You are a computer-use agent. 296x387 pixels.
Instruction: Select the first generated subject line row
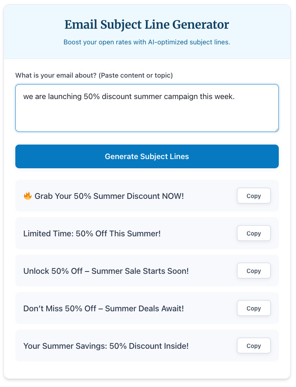(x=115, y=195)
